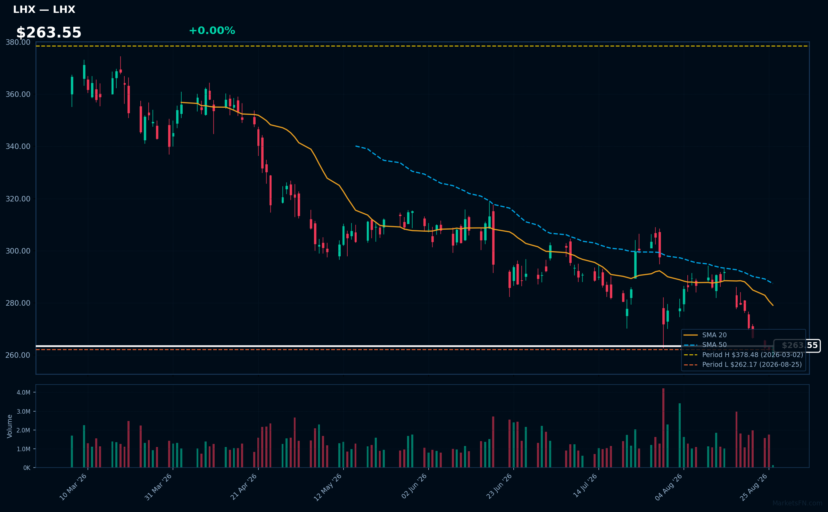Click the 3.0M volume axis label
Image resolution: width=828 pixels, height=512 pixels.
24,412
